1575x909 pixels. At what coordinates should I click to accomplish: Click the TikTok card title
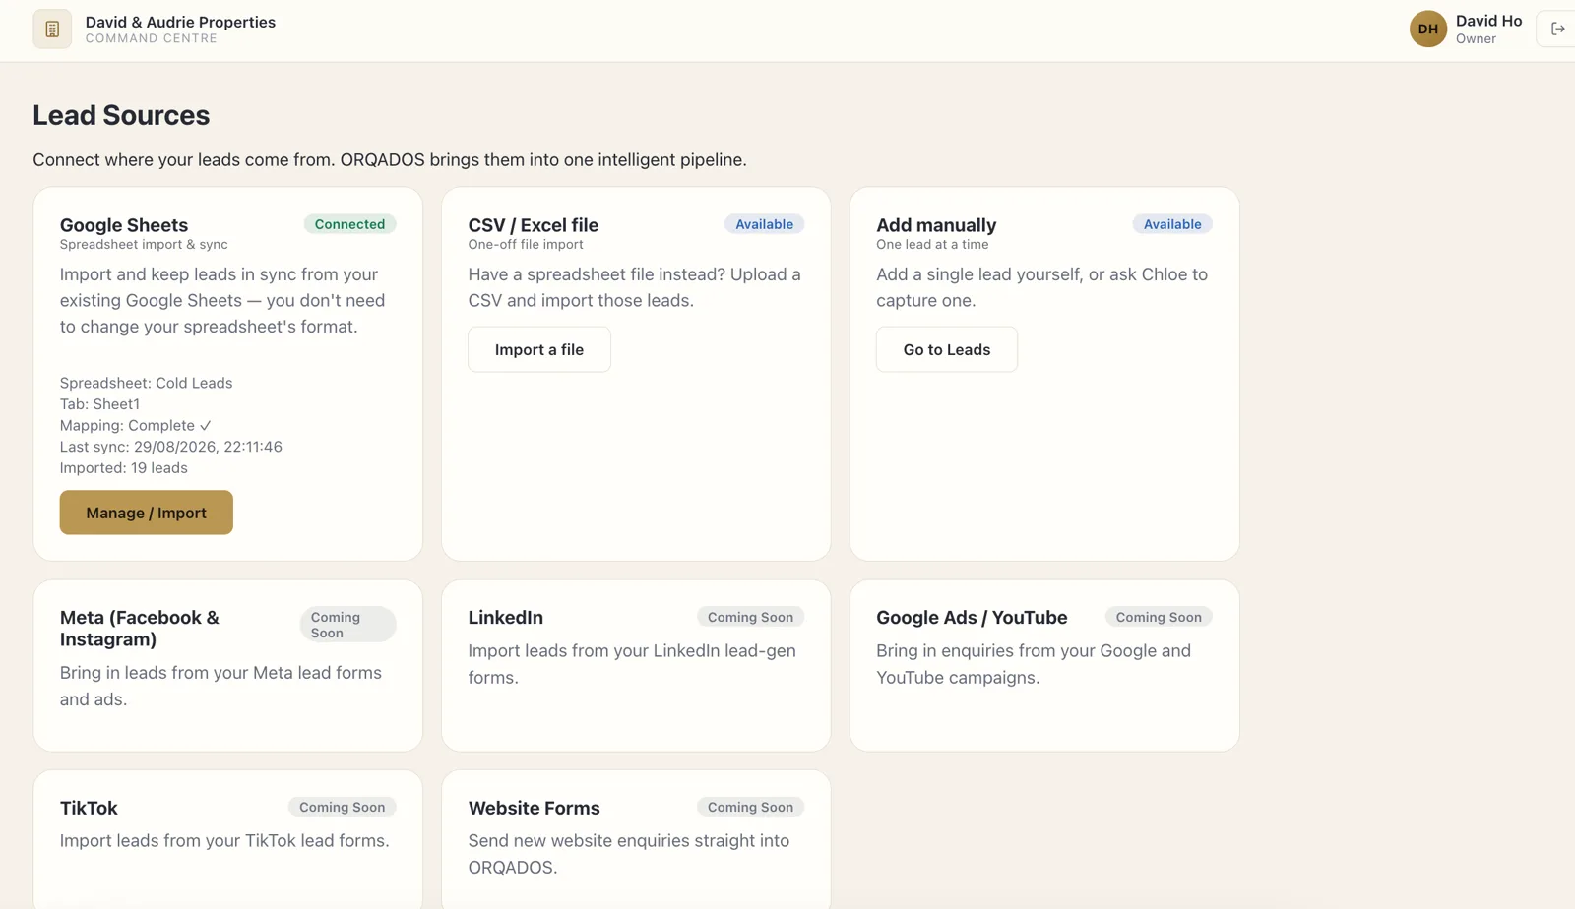pos(89,808)
